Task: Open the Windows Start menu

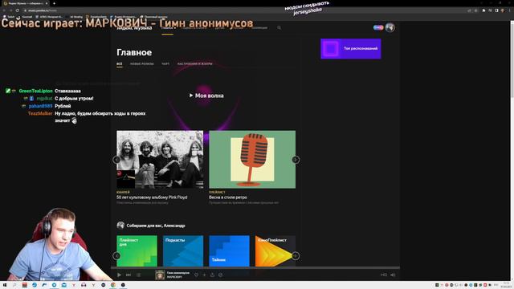Action: click(x=5, y=285)
